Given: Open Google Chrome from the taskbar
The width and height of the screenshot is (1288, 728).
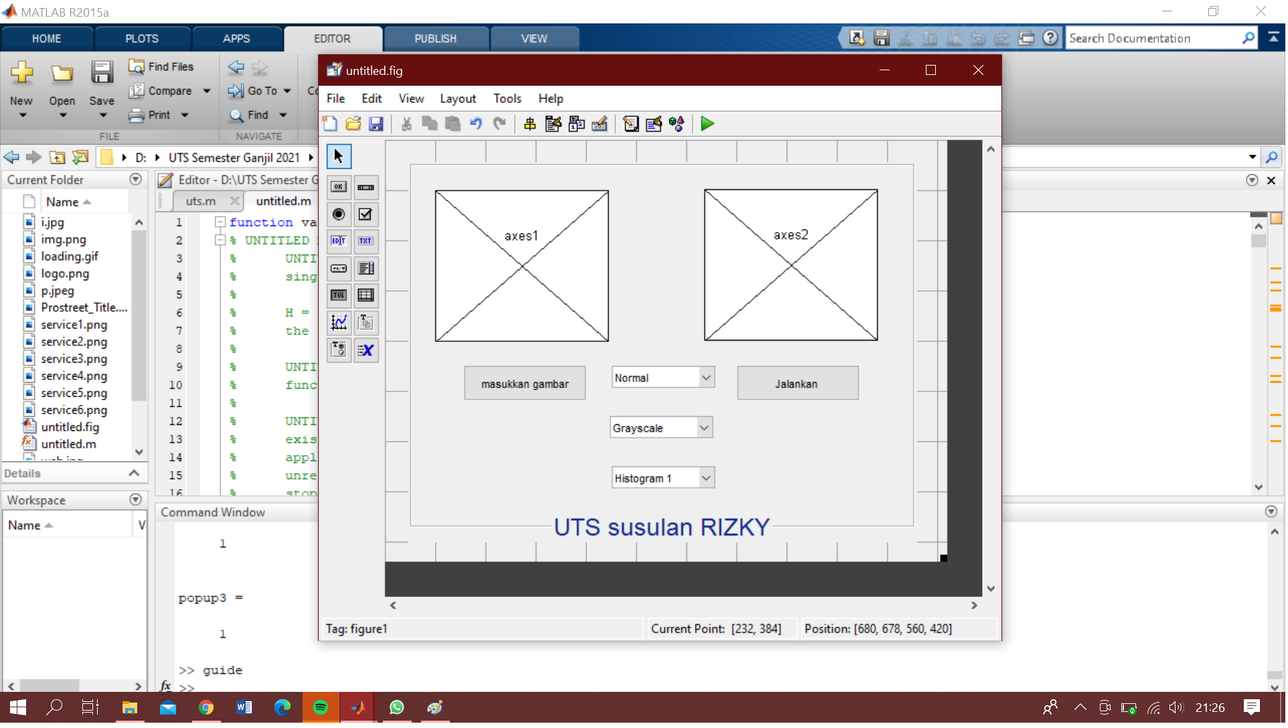Looking at the screenshot, I should 206,709.
